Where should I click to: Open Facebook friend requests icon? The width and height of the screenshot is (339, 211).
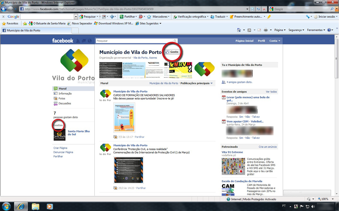pos(78,41)
